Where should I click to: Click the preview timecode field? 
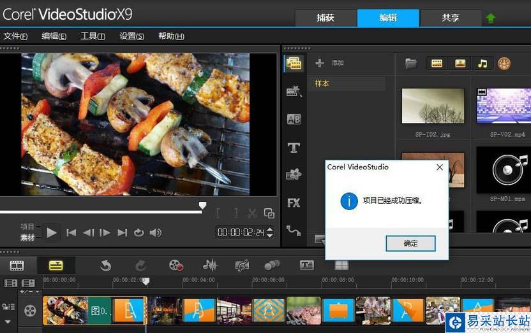click(241, 232)
